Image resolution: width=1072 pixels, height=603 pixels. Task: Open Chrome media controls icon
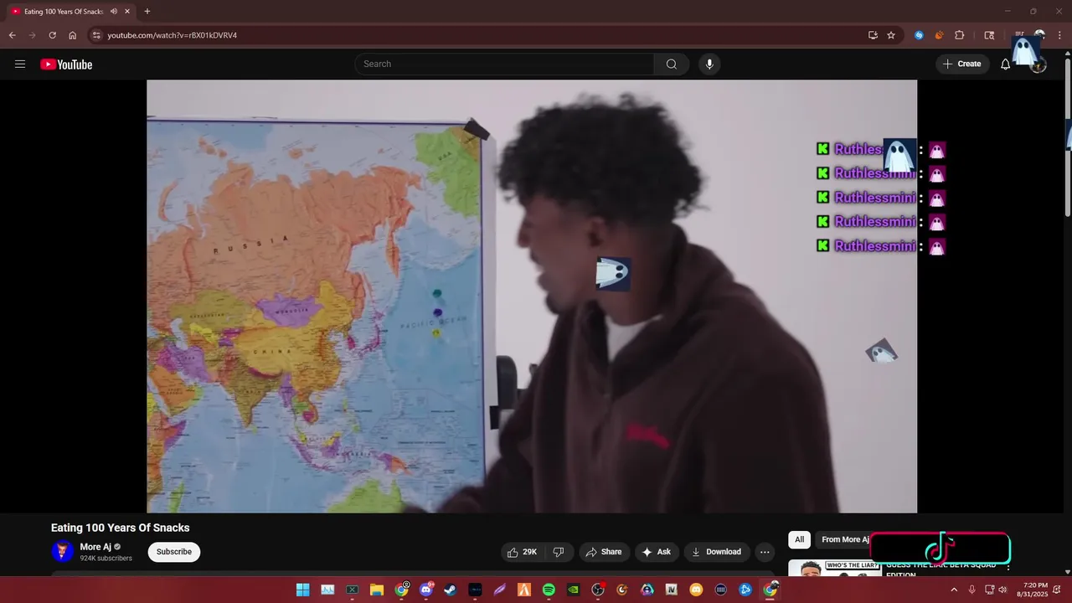tap(1019, 35)
